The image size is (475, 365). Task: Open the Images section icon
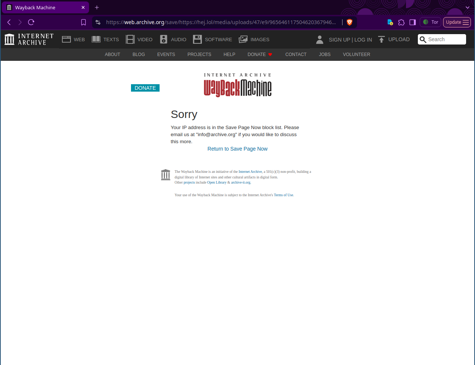tap(243, 39)
